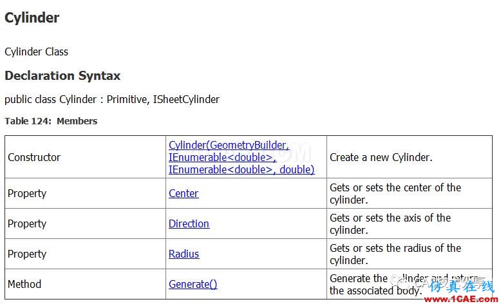
Task: Click the Table 124: Members caption
Action: click(51, 121)
